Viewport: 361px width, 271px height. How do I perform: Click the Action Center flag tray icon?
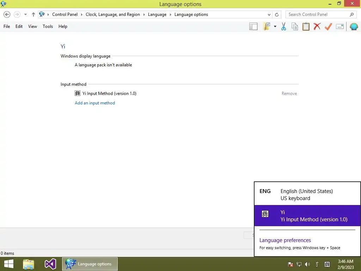pos(290,264)
